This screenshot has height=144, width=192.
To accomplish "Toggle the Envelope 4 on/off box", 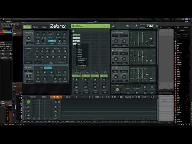I will [x=113, y=68].
